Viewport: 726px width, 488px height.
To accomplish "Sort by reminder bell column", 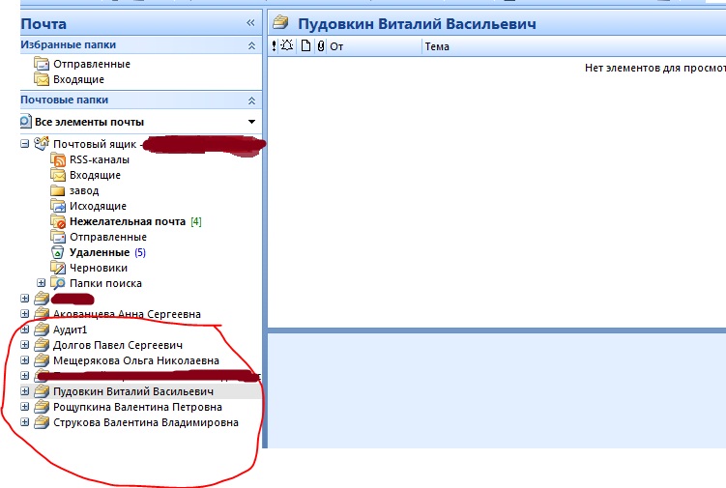I will point(287,45).
